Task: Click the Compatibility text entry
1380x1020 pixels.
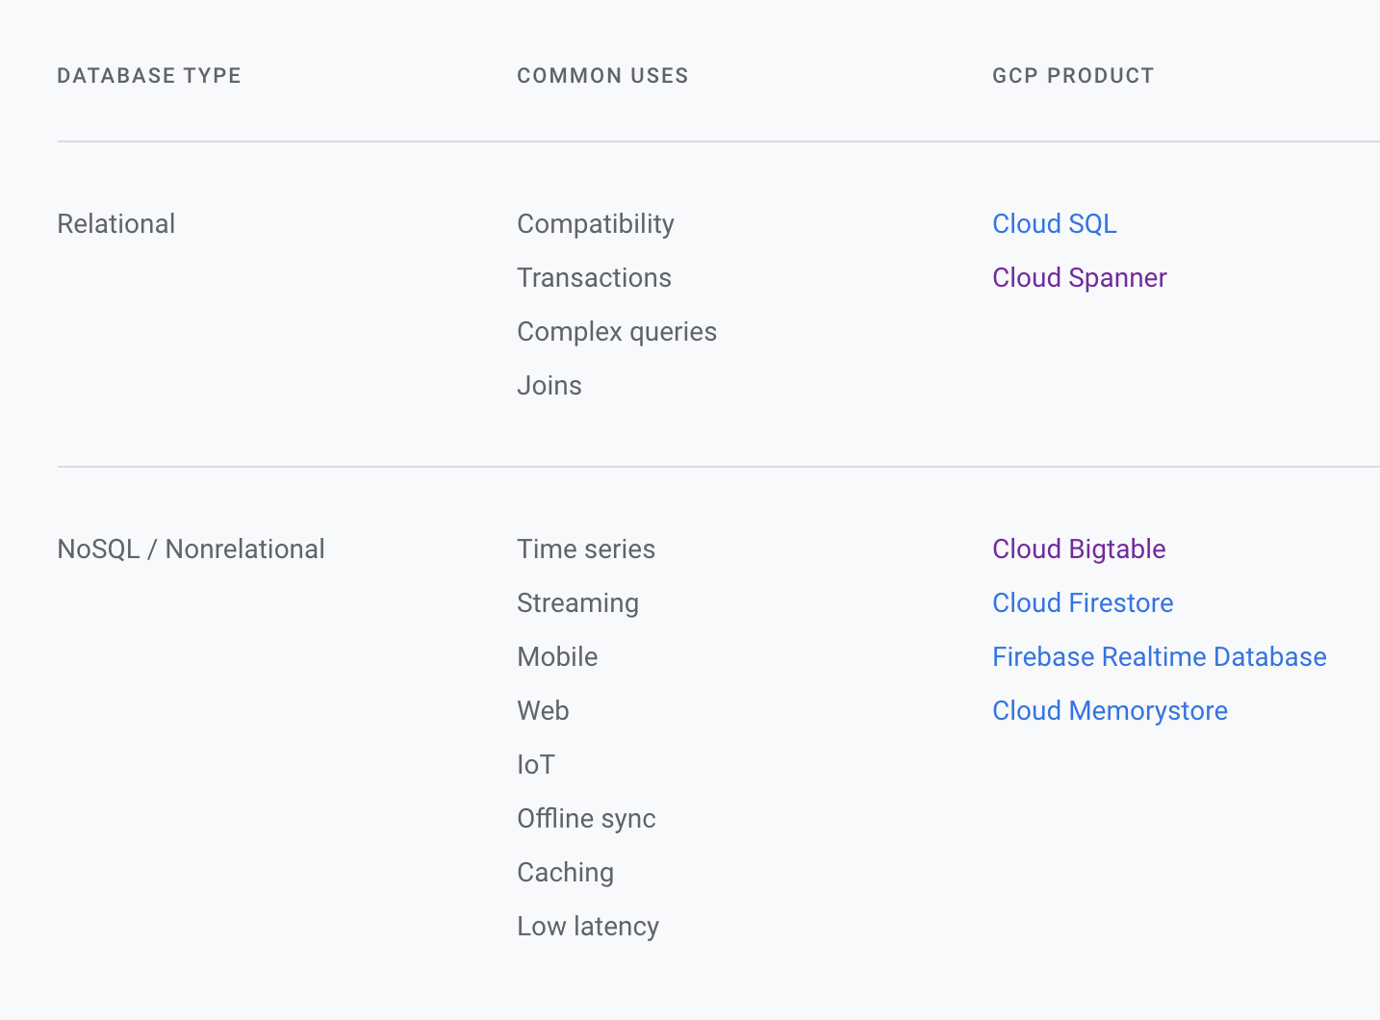Action: point(596,224)
